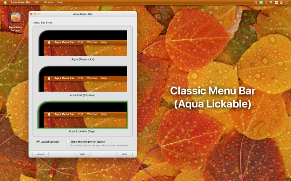291x181 pixels.
Task: Click the Help button in the window
Action: click(83, 154)
